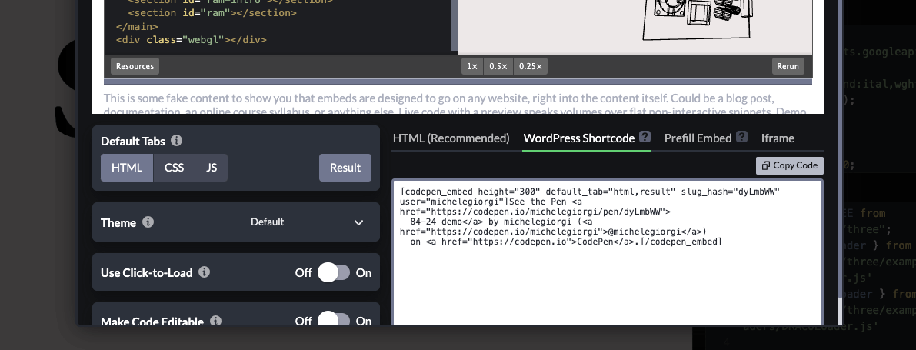Screen dimensions: 916x350
Task: Open info icon next to Default Tabs
Action: pos(176,141)
